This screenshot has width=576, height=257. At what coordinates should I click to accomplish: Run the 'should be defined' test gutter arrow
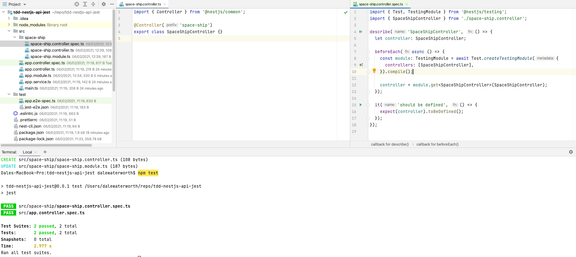[361, 105]
